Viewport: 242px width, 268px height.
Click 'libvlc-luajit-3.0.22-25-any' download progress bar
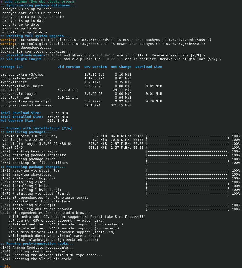click(x=188, y=136)
